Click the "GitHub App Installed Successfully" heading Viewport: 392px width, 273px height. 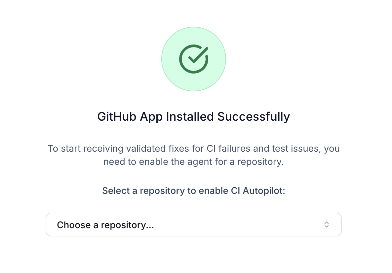(x=193, y=117)
